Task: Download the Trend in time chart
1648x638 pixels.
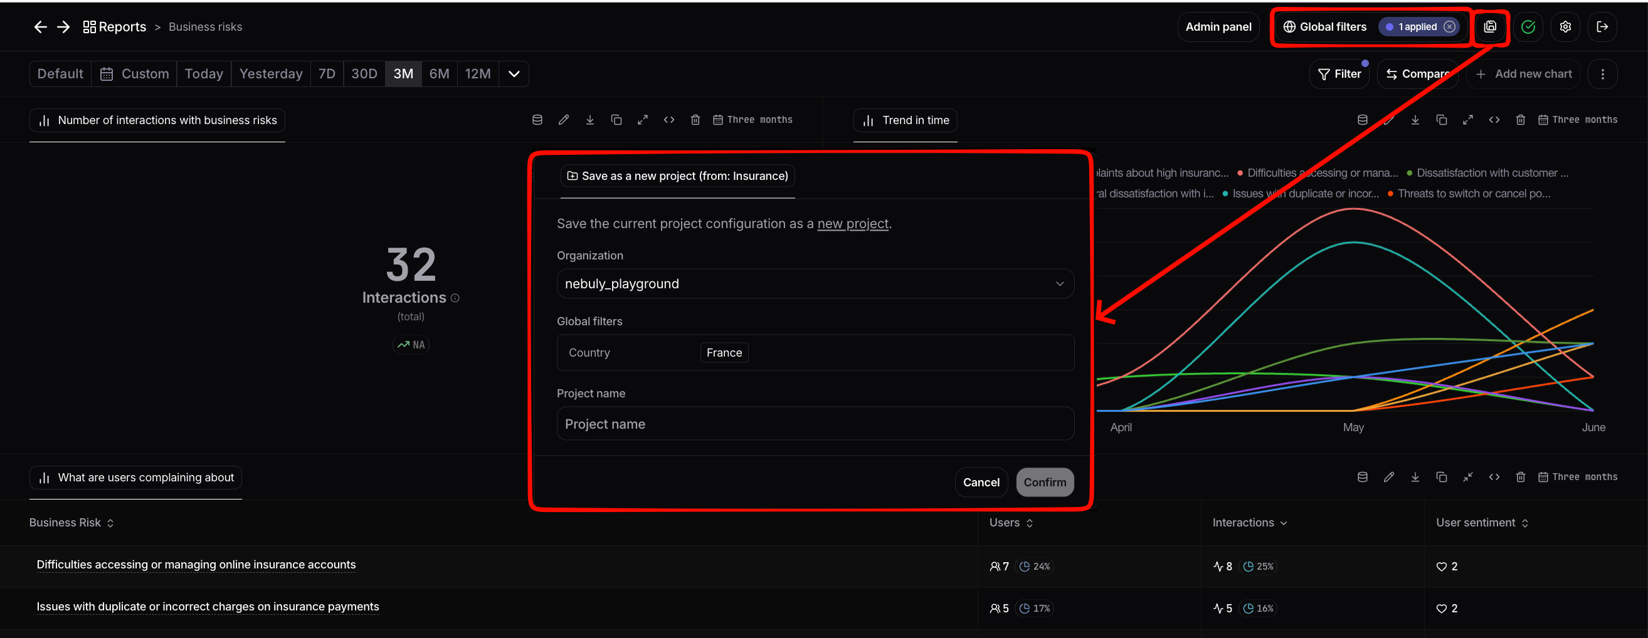Action: pyautogui.click(x=1415, y=120)
